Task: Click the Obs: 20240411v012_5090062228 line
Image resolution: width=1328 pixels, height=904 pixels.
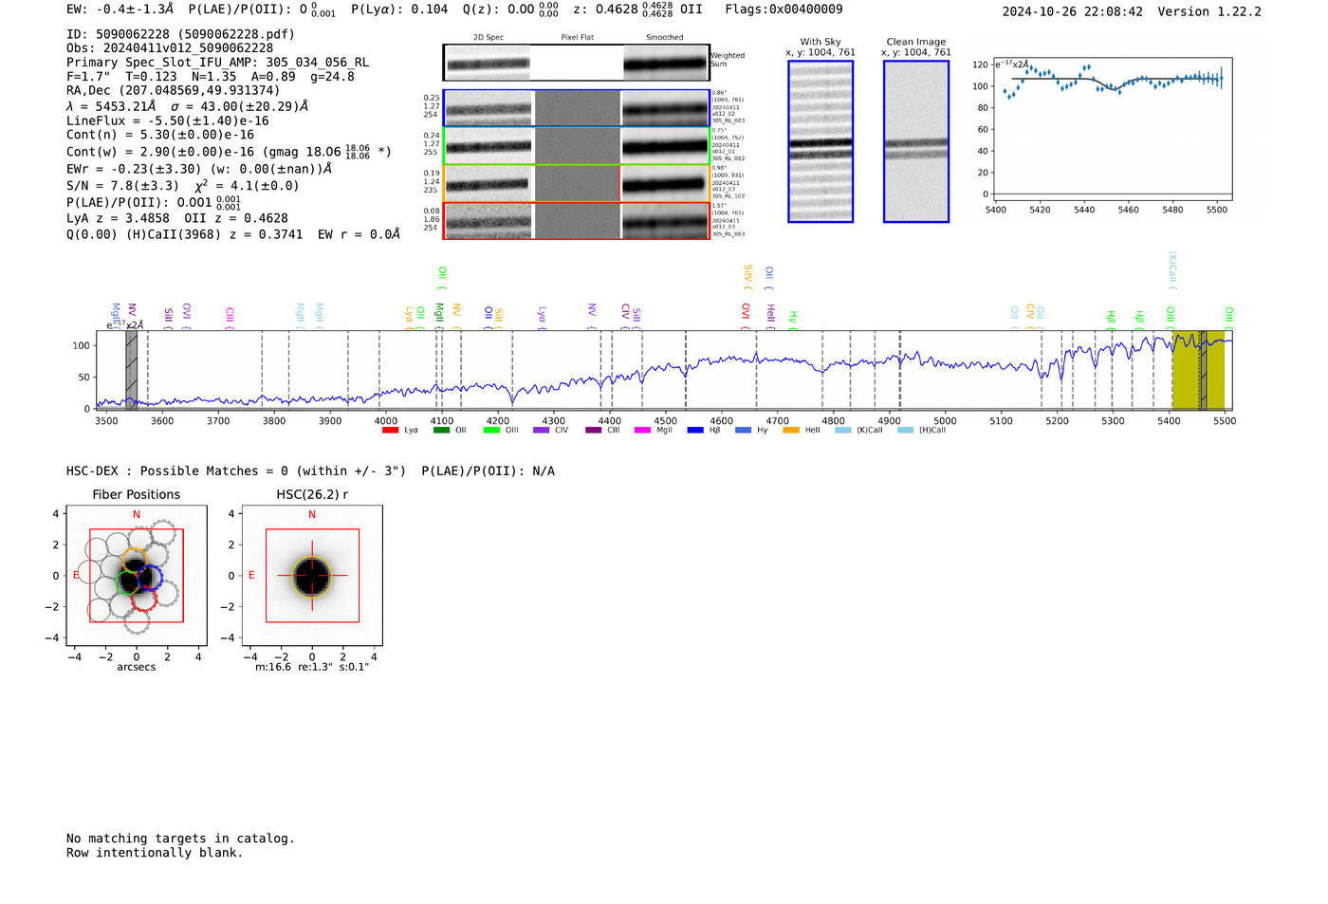Action: click(x=170, y=48)
